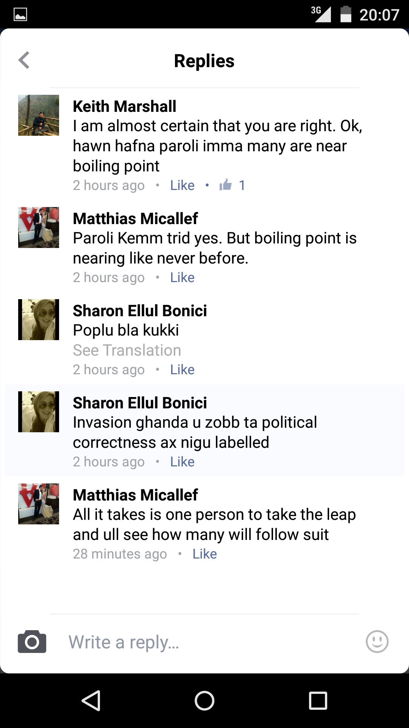Viewport: 409px width, 728px height.
Task: Tap the thumbs-up count on Keith's reply
Action: pos(232,185)
